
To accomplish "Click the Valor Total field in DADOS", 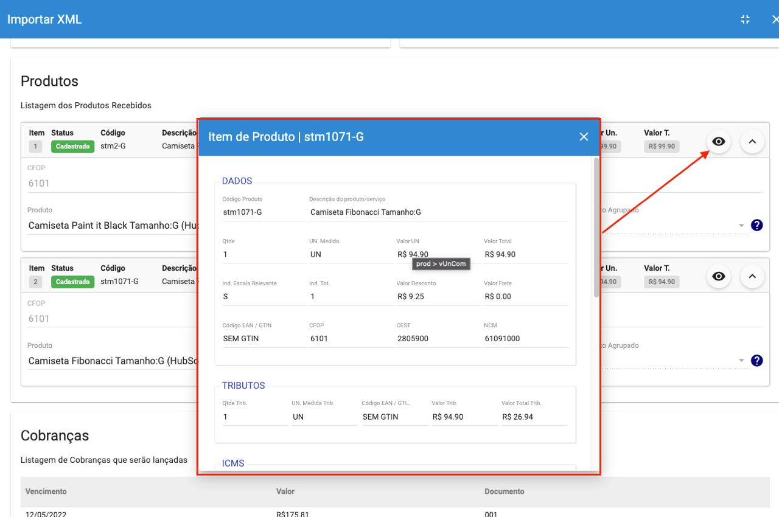I will point(526,254).
